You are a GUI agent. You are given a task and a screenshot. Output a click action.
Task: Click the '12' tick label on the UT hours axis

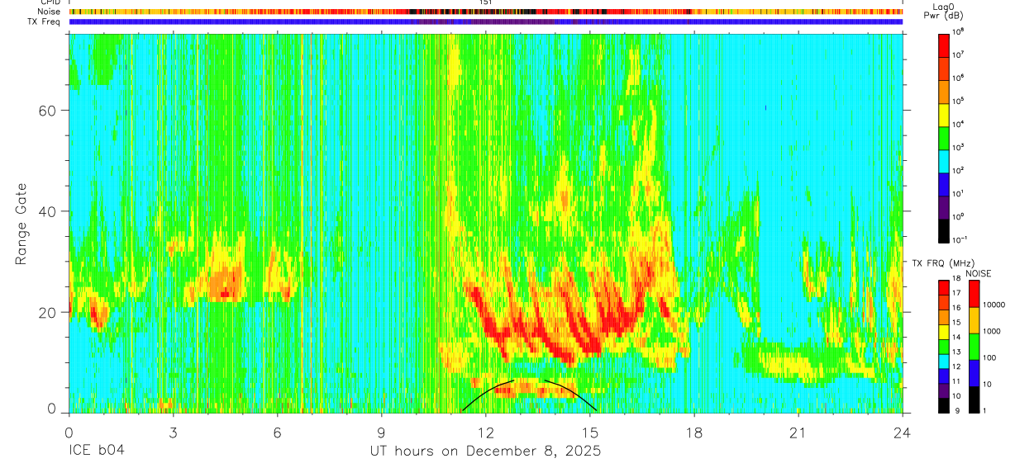coord(486,432)
